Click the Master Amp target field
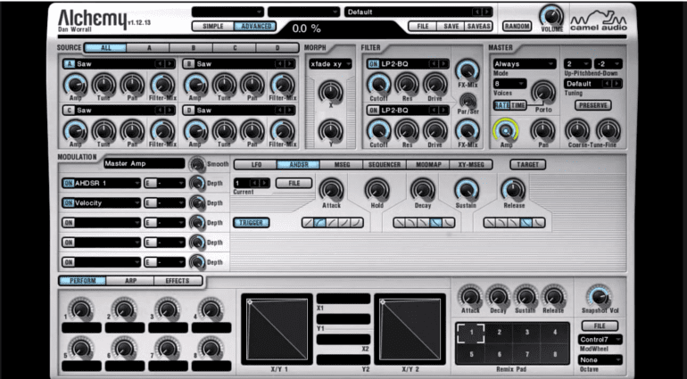The width and height of the screenshot is (687, 379). click(x=145, y=163)
